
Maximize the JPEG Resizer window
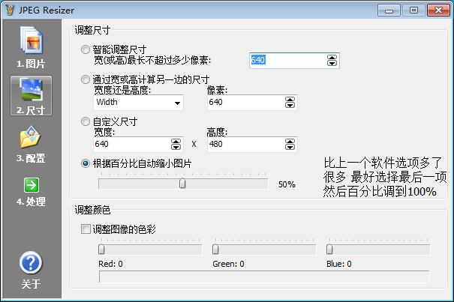click(x=413, y=10)
